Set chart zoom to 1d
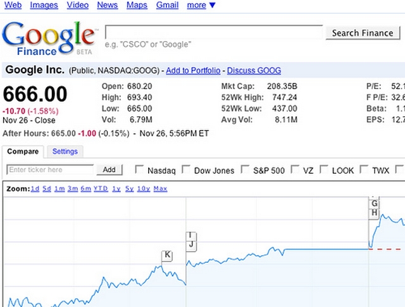Viewport: 405px width, 307px height. [x=35, y=189]
